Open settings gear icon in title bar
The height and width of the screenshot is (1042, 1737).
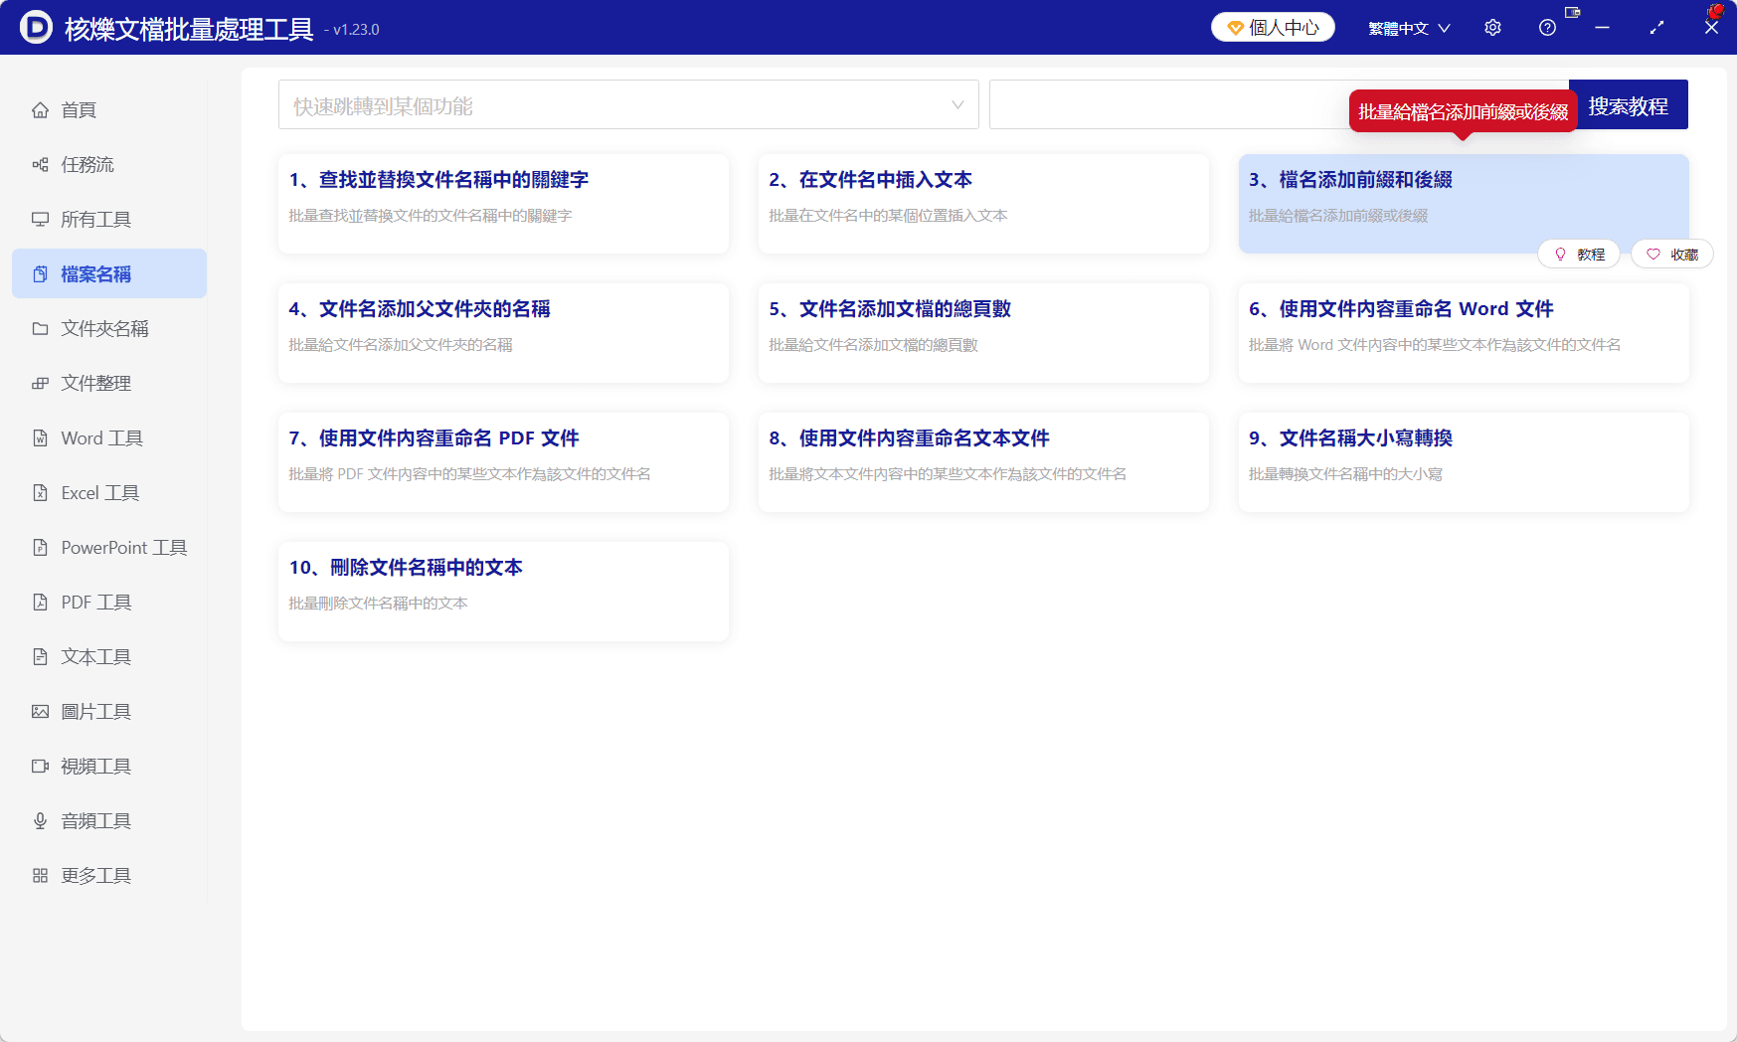click(1492, 28)
